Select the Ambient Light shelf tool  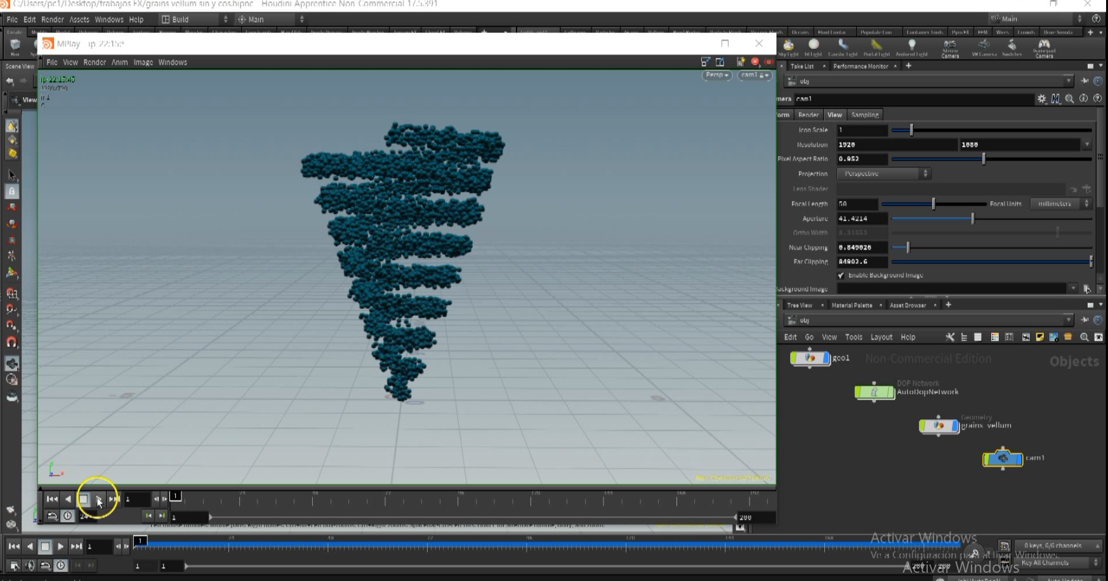pyautogui.click(x=911, y=48)
